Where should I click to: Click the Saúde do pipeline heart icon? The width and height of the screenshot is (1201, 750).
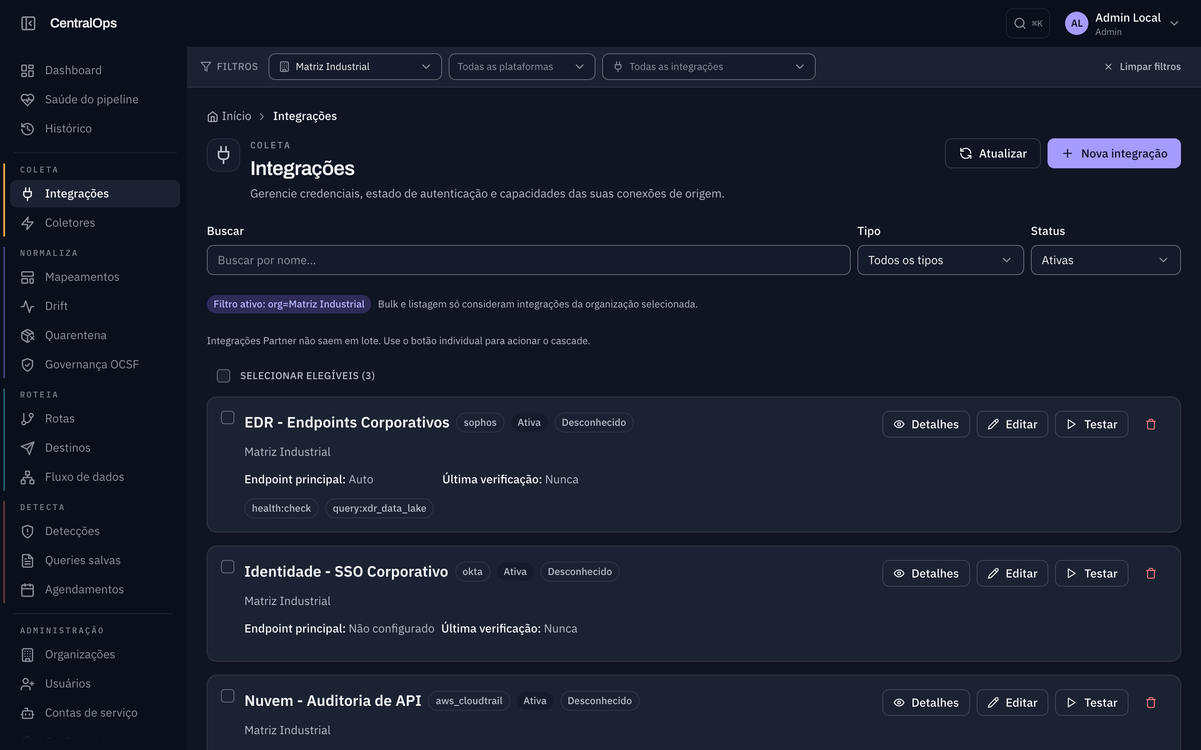[27, 100]
